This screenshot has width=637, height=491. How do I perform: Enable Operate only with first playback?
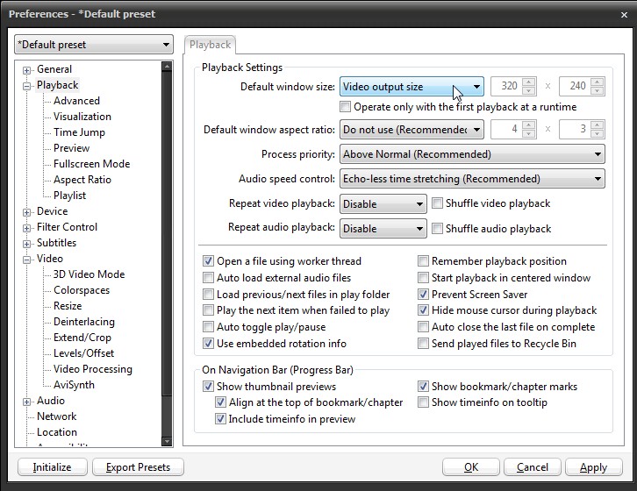pyautogui.click(x=346, y=107)
